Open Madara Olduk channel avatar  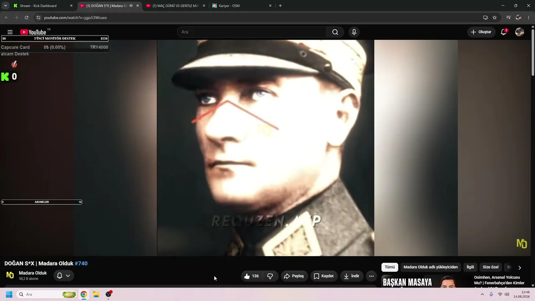(10, 275)
